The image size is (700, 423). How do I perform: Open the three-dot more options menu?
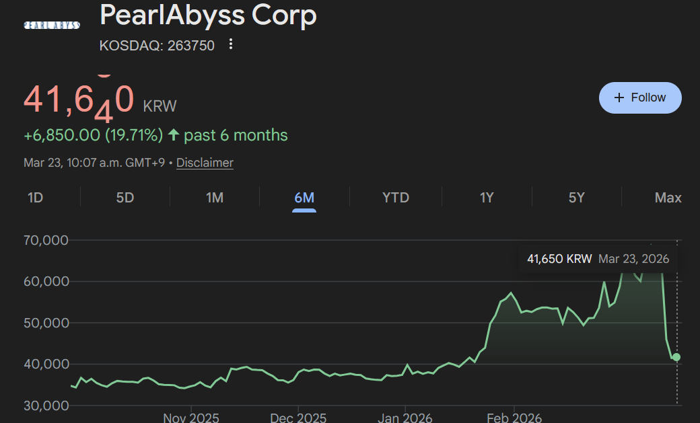tap(230, 44)
